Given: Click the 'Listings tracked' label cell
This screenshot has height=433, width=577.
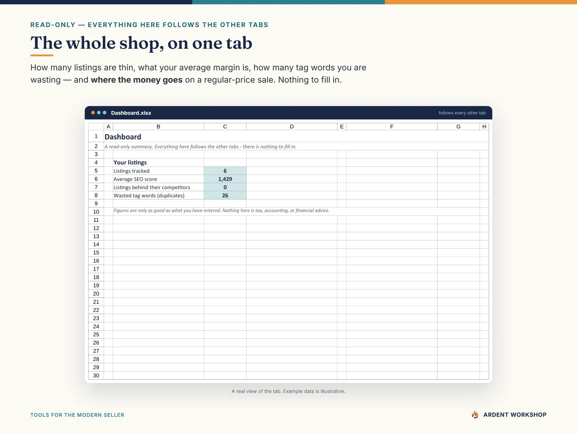Looking at the screenshot, I should pos(158,171).
